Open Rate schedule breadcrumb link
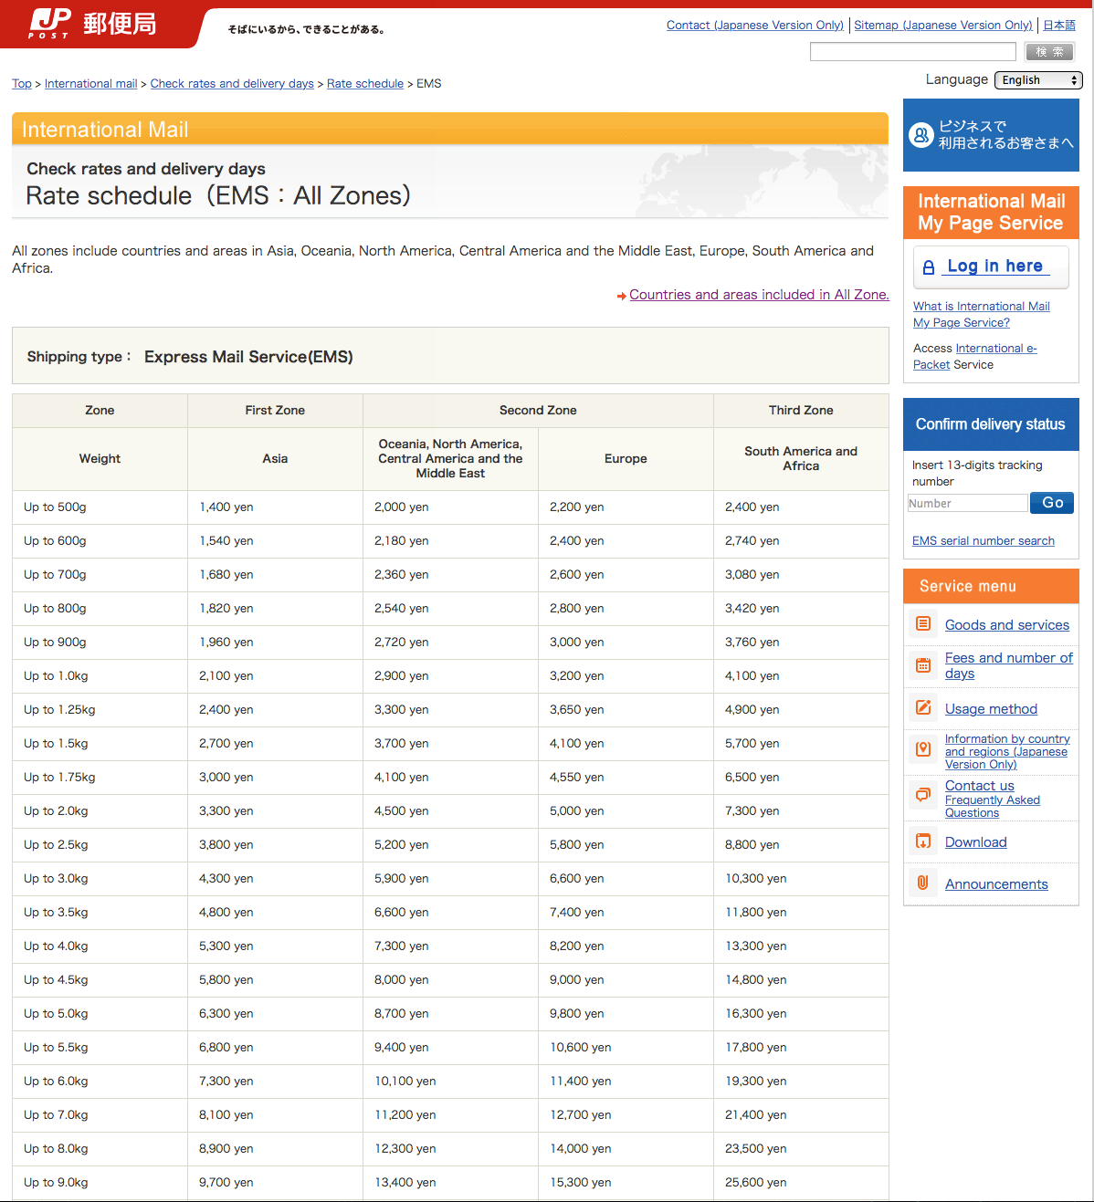1094x1202 pixels. (365, 84)
